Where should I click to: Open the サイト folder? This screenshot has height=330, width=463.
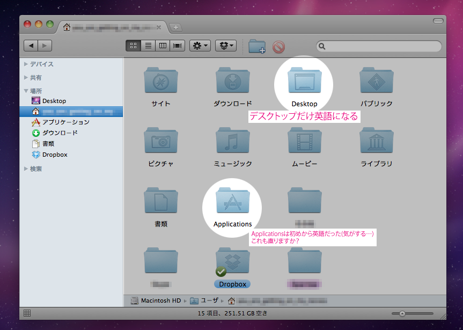pyautogui.click(x=161, y=82)
